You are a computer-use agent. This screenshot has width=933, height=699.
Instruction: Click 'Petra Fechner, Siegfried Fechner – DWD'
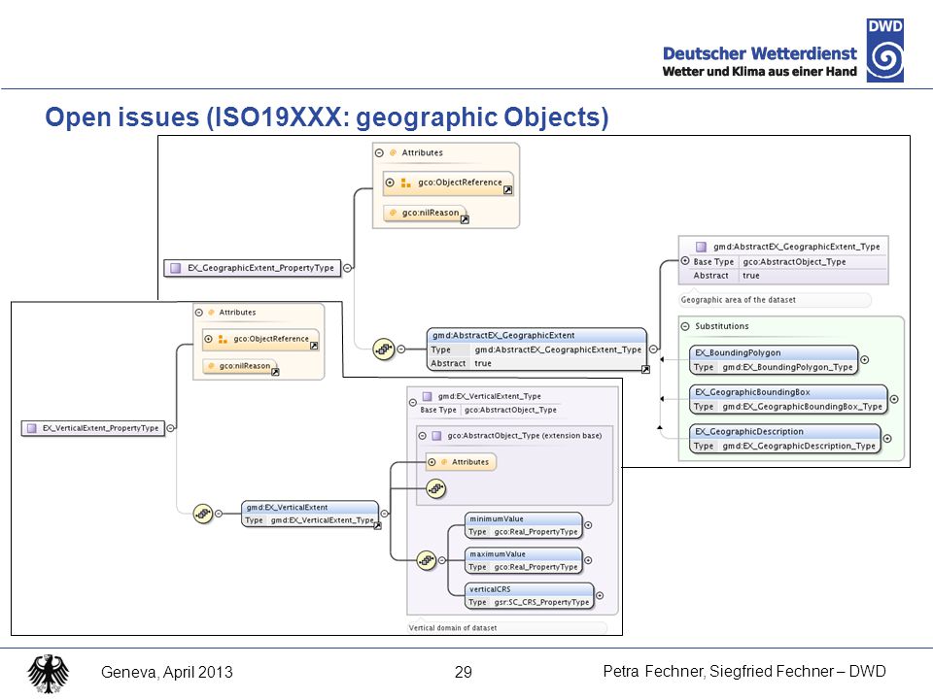point(744,672)
